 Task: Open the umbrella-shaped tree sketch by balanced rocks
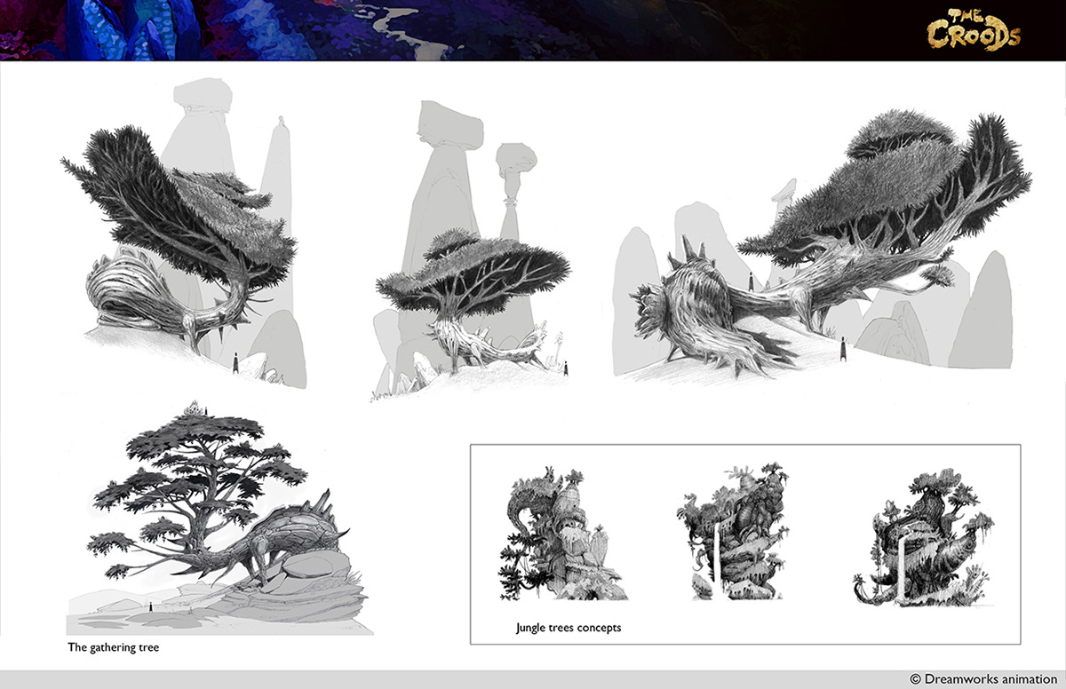click(473, 251)
